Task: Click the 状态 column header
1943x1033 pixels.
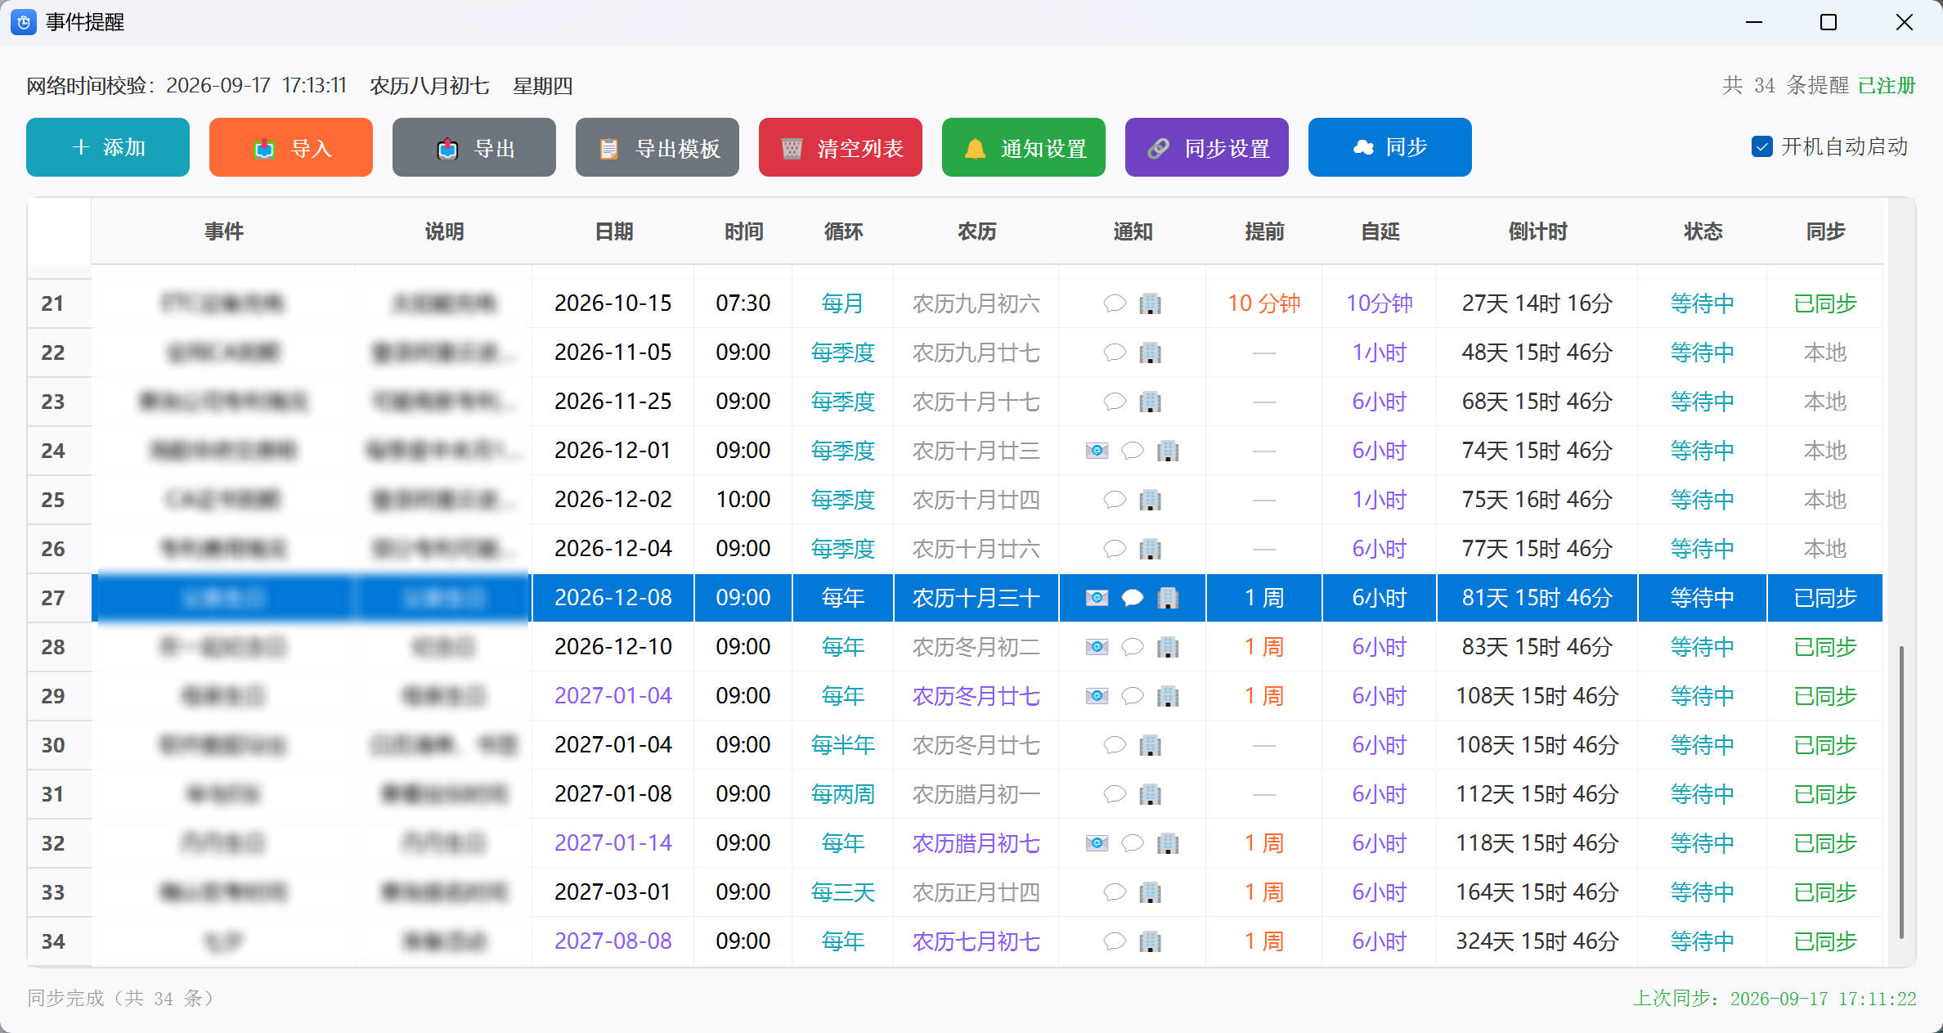Action: [1703, 231]
